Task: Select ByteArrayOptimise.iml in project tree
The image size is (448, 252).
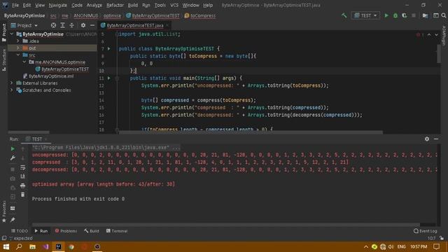Action: coord(51,76)
